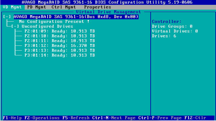Select drive P2:01:10
Screen dimensions: 216x121
tap(60, 36)
